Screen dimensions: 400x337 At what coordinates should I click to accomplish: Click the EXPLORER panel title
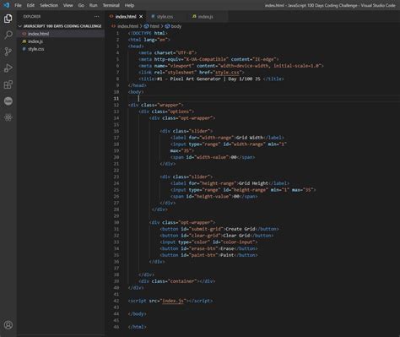click(32, 17)
